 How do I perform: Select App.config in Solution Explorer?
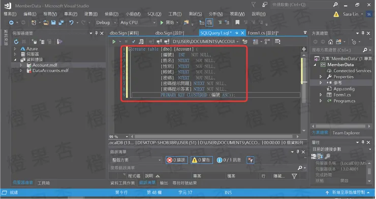(x=344, y=89)
